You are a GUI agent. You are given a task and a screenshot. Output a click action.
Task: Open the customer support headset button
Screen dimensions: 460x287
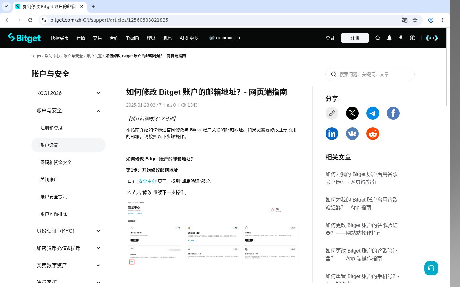coord(431,268)
